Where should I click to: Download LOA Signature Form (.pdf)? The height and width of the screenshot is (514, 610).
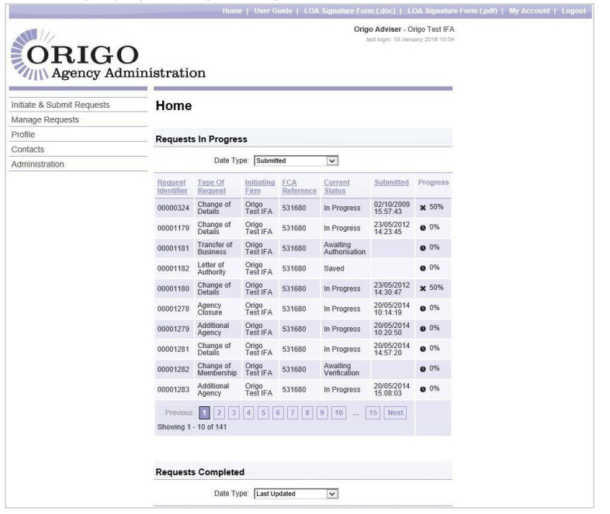click(x=452, y=11)
